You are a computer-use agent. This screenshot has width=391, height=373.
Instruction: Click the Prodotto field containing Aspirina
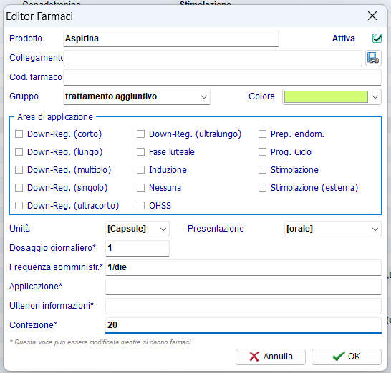171,39
